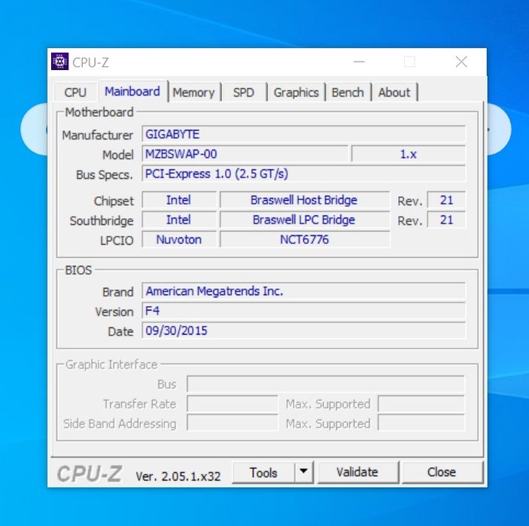The width and height of the screenshot is (529, 526).
Task: Close CPU-Z with title bar X
Action: click(x=461, y=62)
